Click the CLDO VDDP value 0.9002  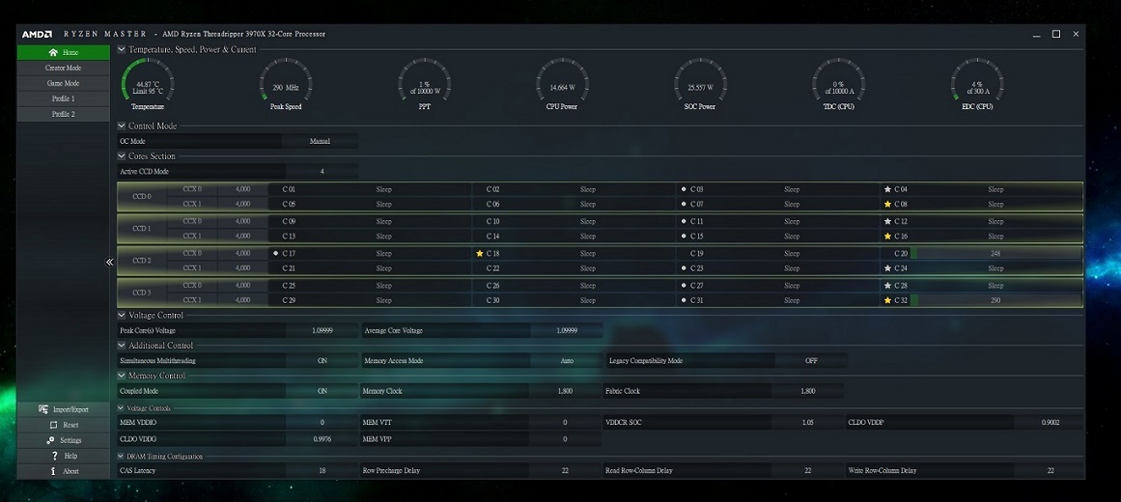(x=1050, y=423)
